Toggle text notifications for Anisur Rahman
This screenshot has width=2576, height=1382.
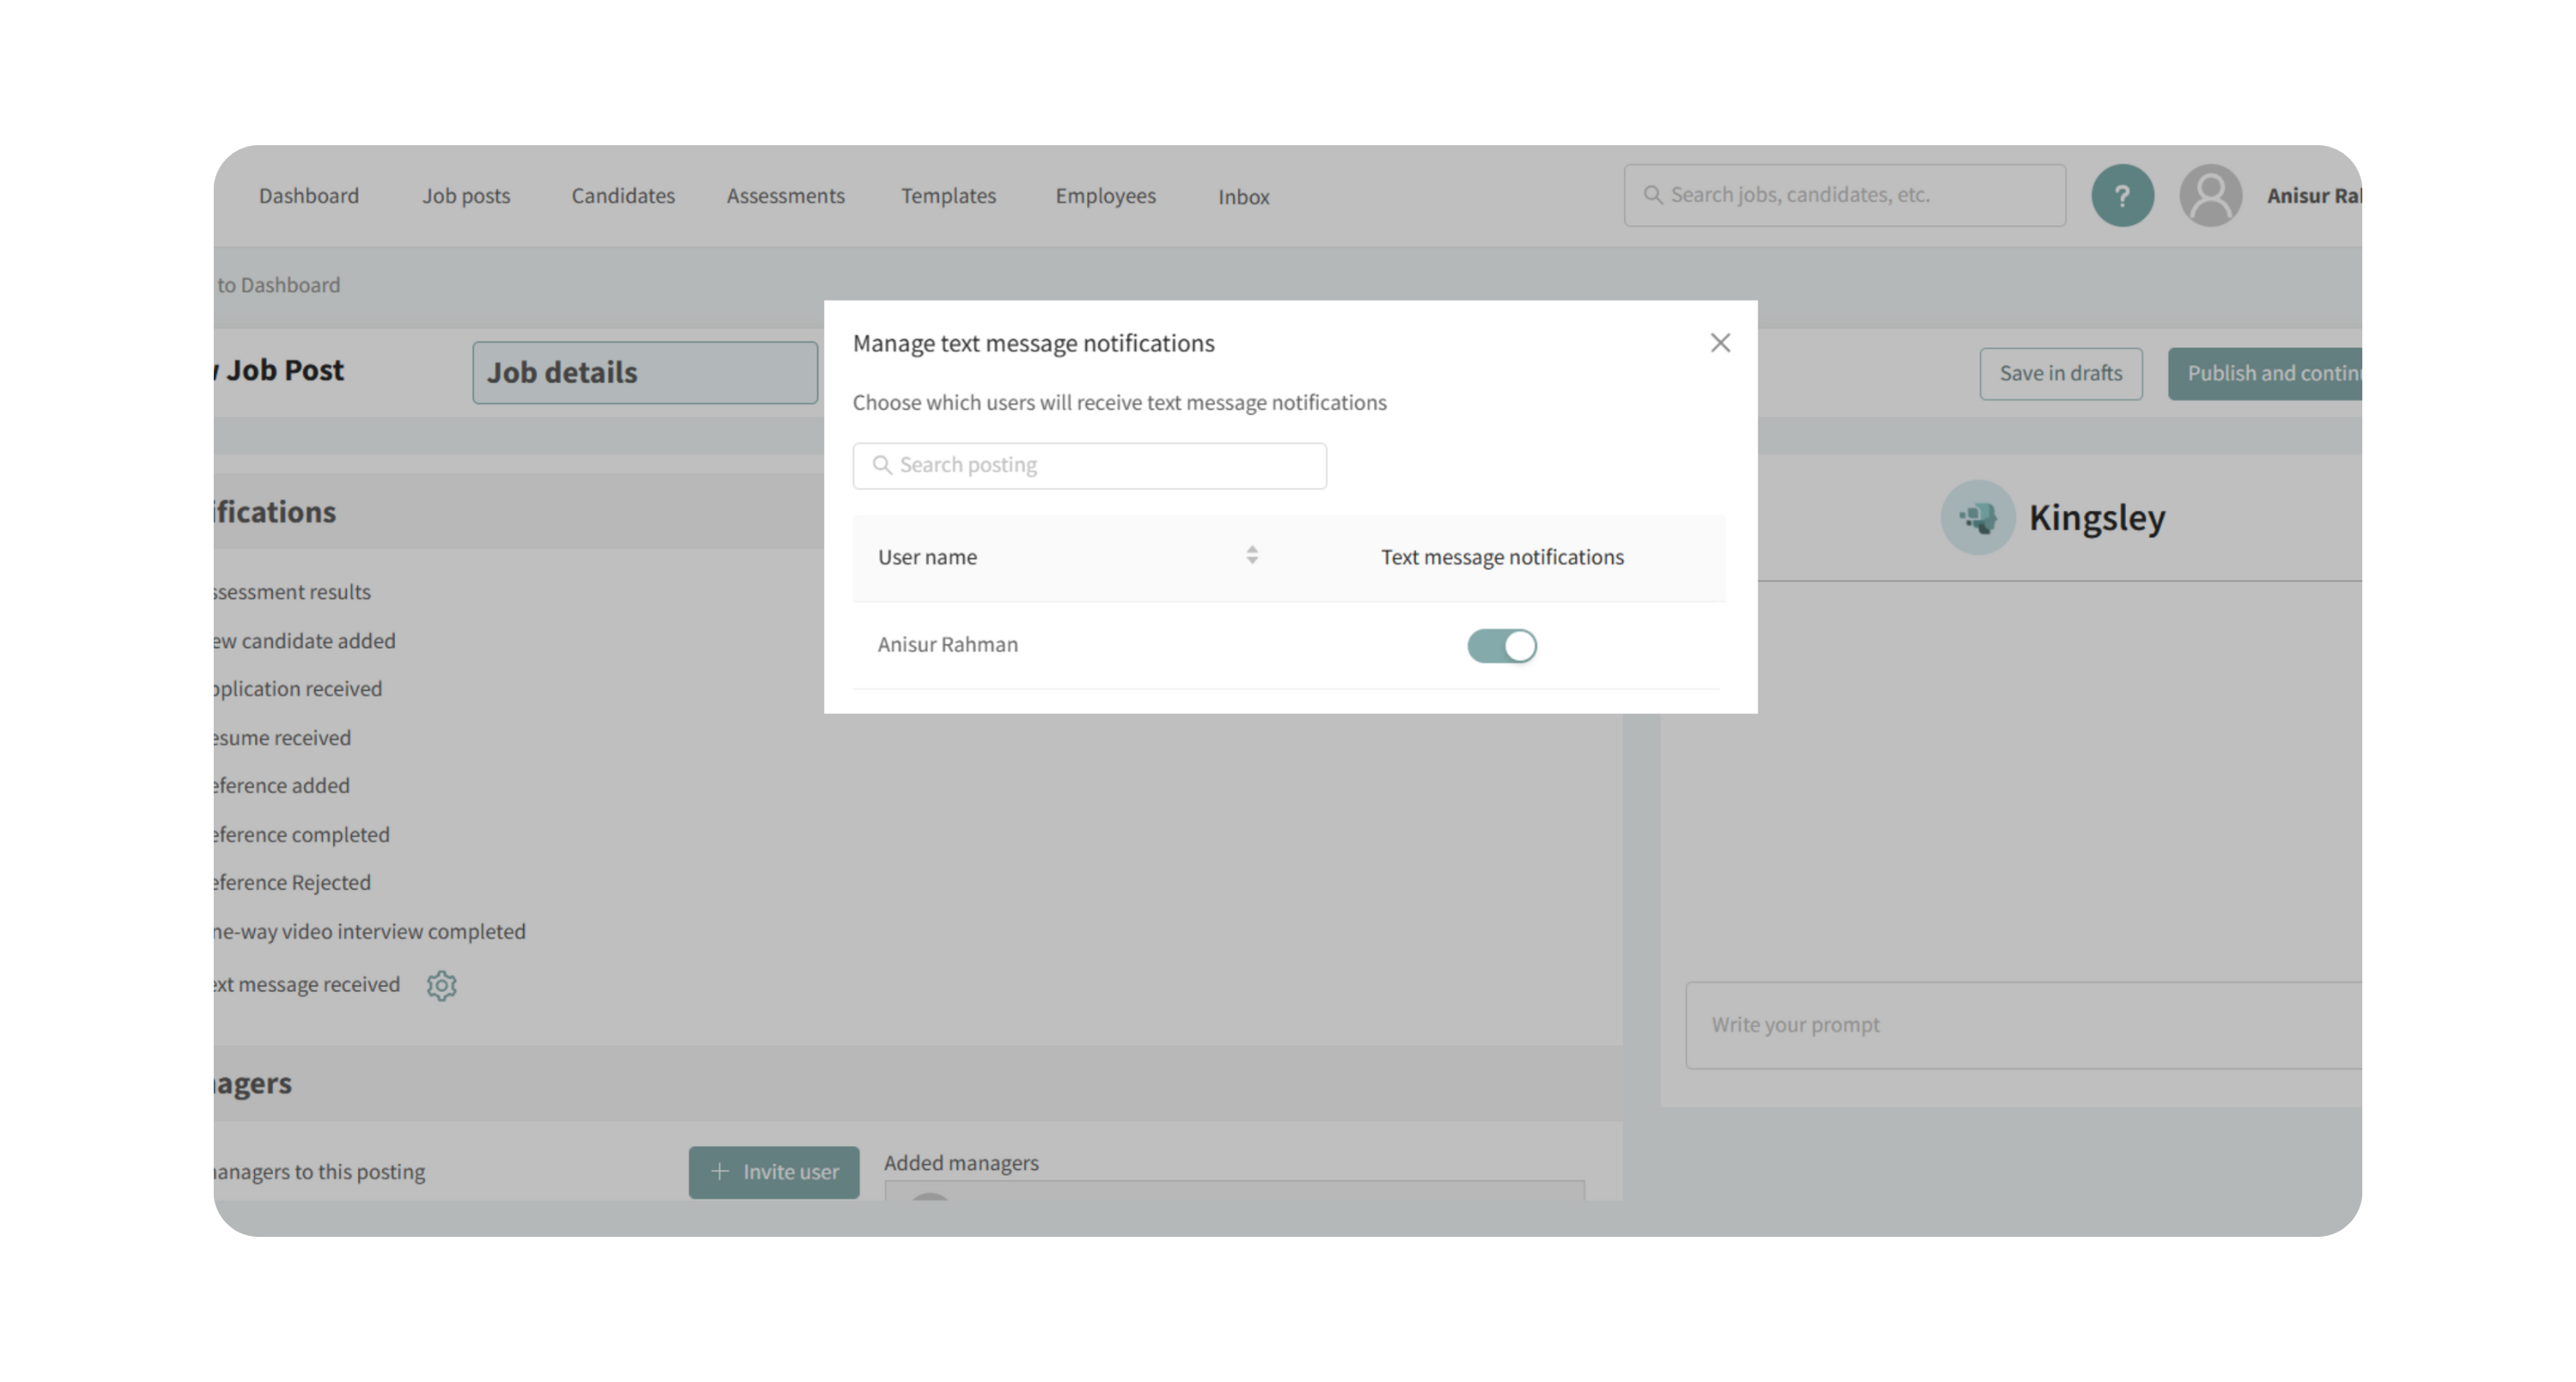(x=1501, y=646)
